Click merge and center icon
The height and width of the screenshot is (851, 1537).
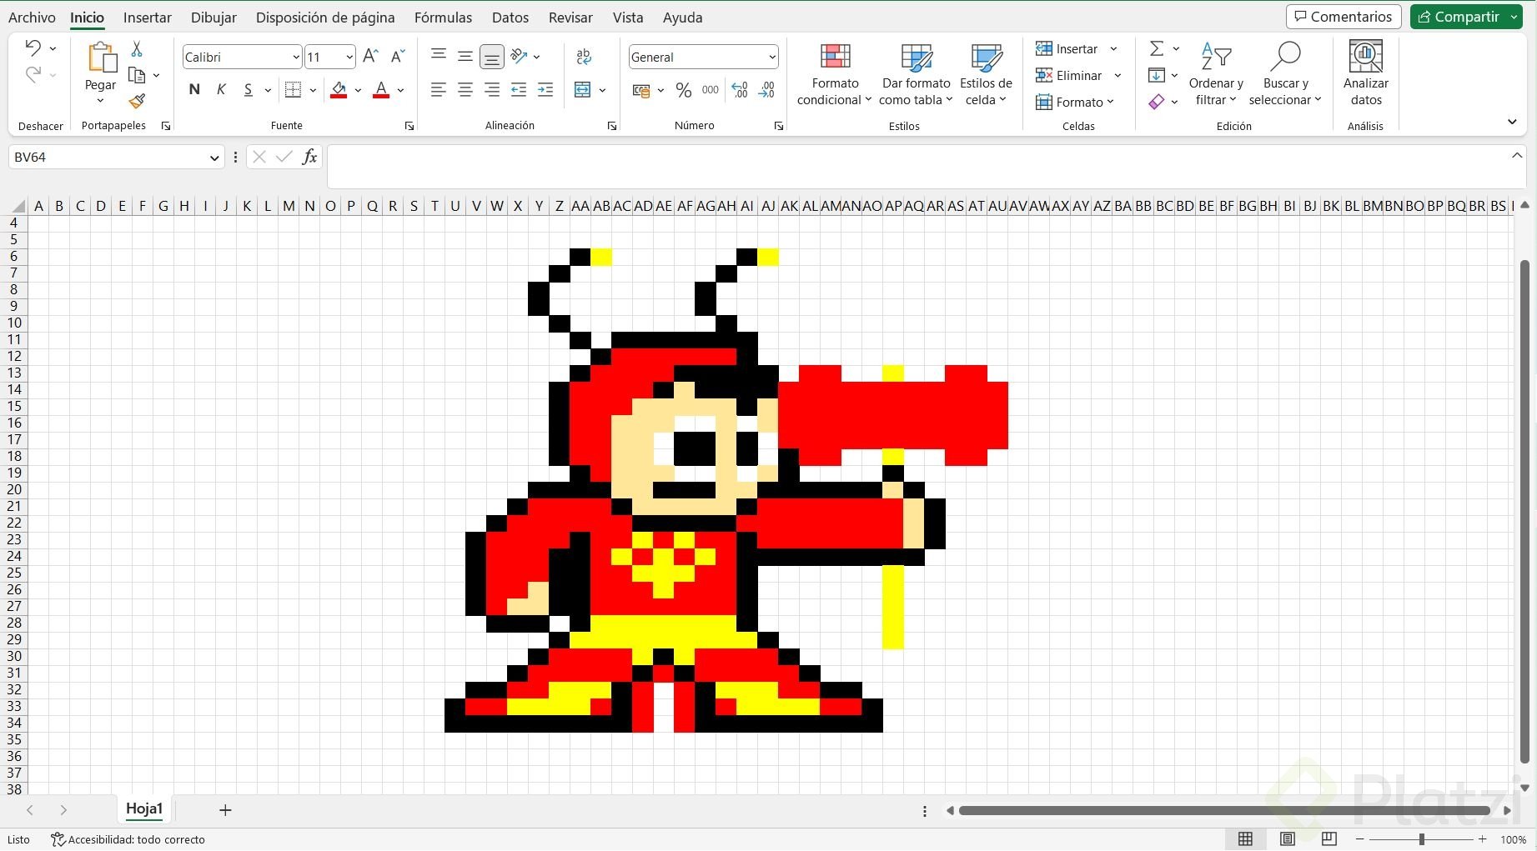point(583,89)
